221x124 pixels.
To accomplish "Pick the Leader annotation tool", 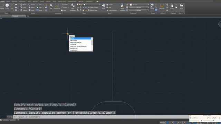I will (64, 8).
